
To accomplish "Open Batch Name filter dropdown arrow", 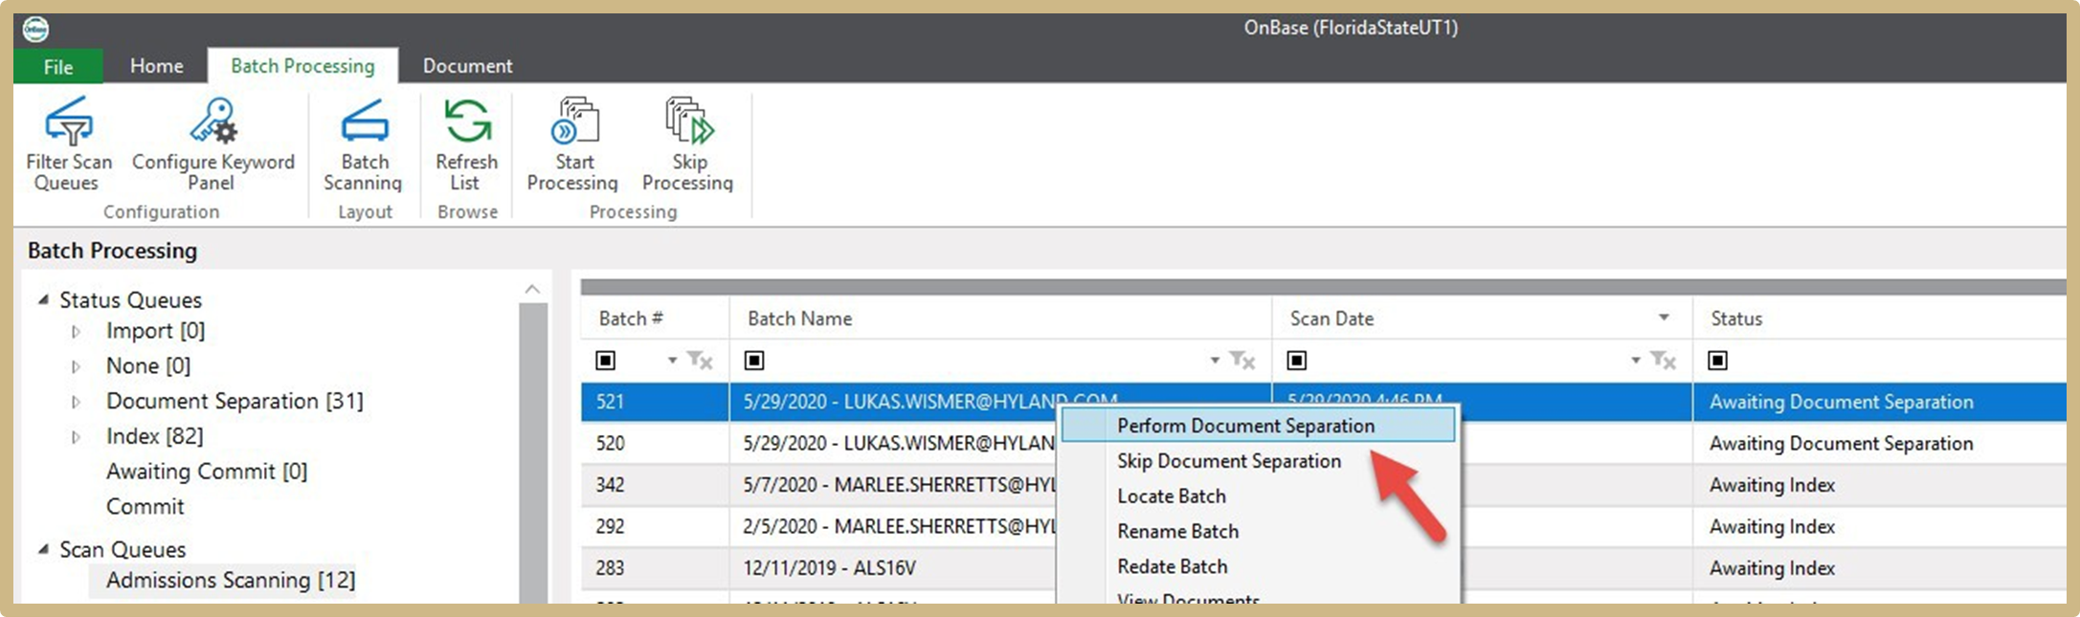I will coord(1215,361).
